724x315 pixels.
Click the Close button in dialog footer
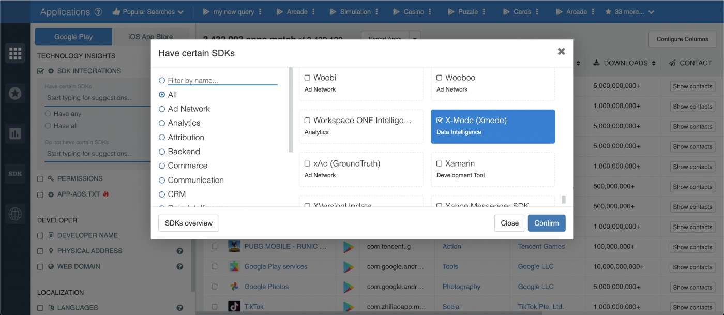509,223
